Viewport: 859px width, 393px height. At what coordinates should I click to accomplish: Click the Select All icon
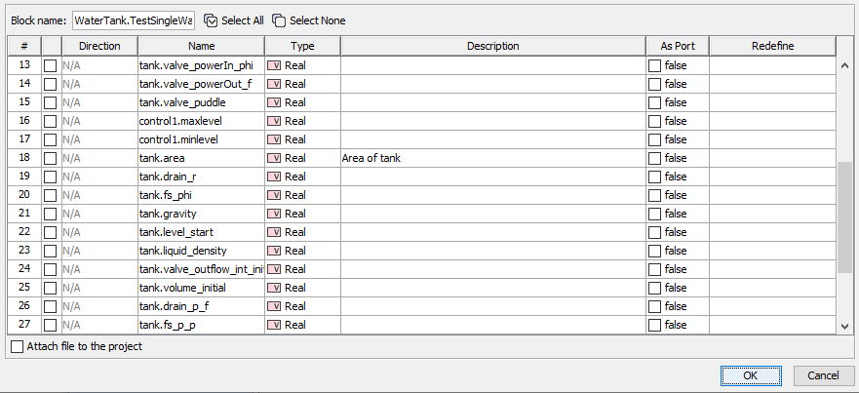(x=211, y=20)
